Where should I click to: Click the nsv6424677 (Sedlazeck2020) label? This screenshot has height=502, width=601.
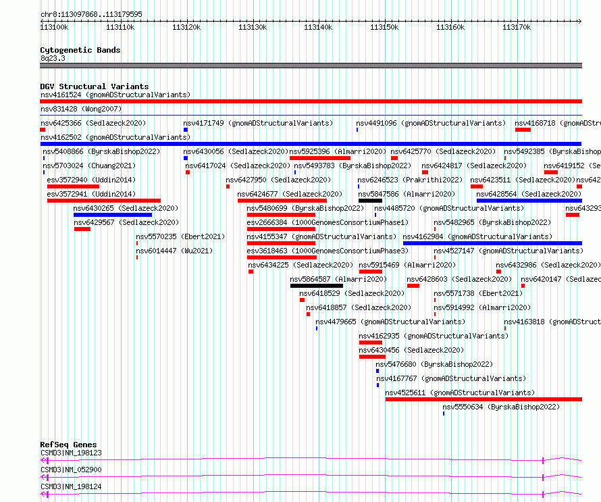290,194
